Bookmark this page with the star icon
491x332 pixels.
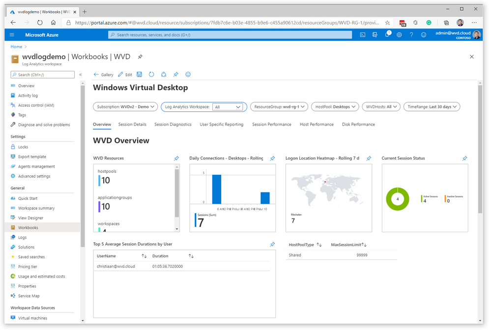click(x=387, y=23)
